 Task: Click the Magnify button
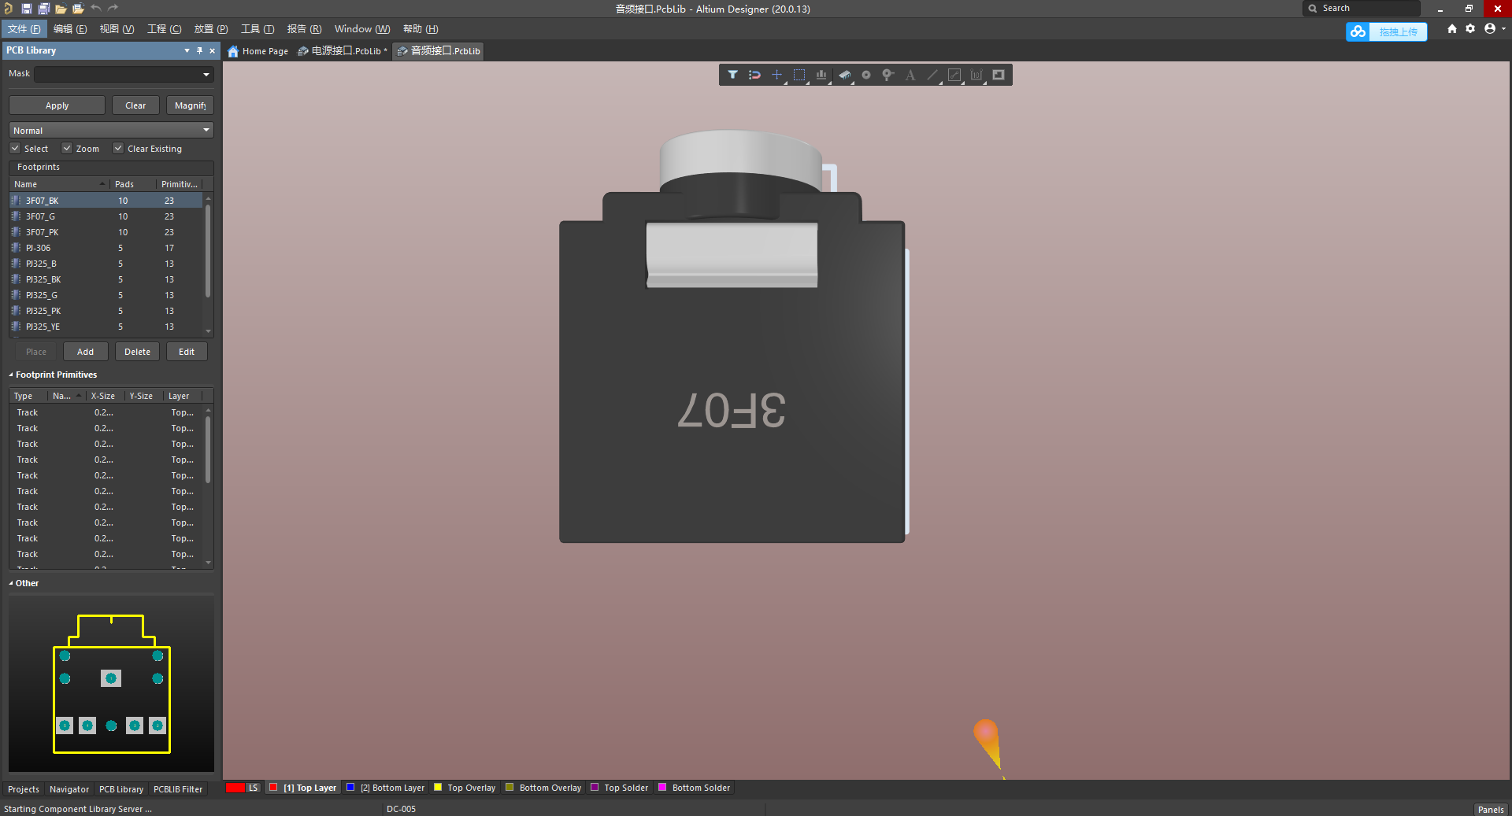coord(190,105)
